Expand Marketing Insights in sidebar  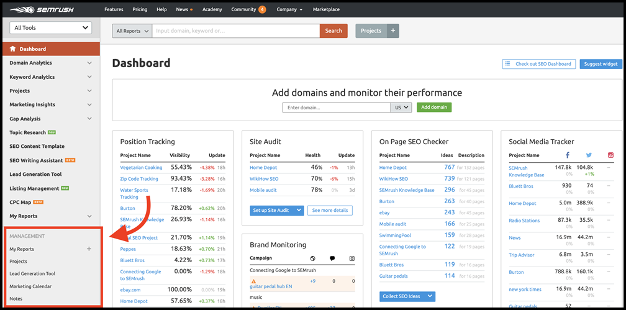(x=89, y=104)
